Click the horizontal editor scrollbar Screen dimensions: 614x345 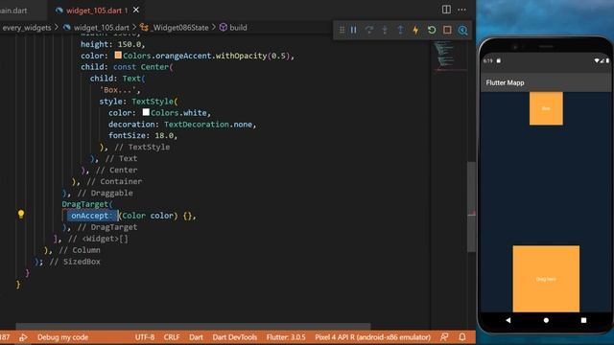[193, 326]
